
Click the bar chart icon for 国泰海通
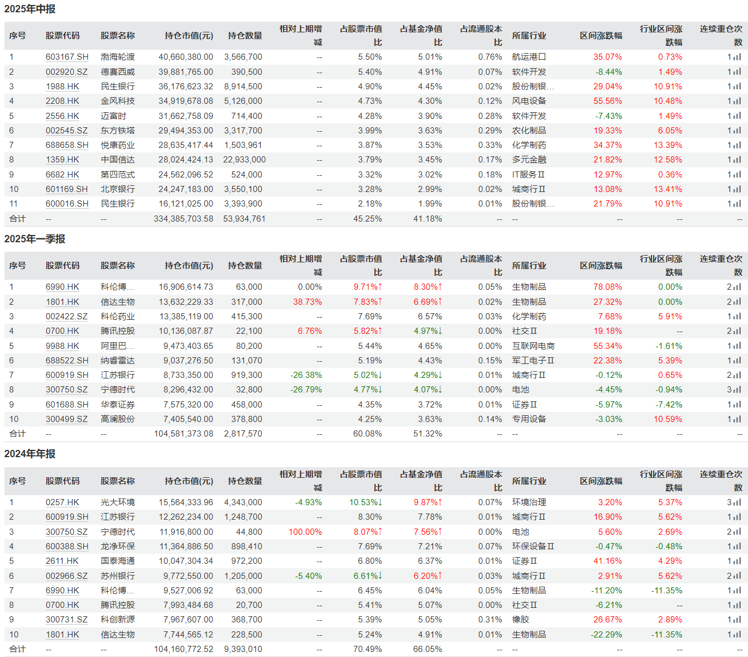(x=737, y=561)
